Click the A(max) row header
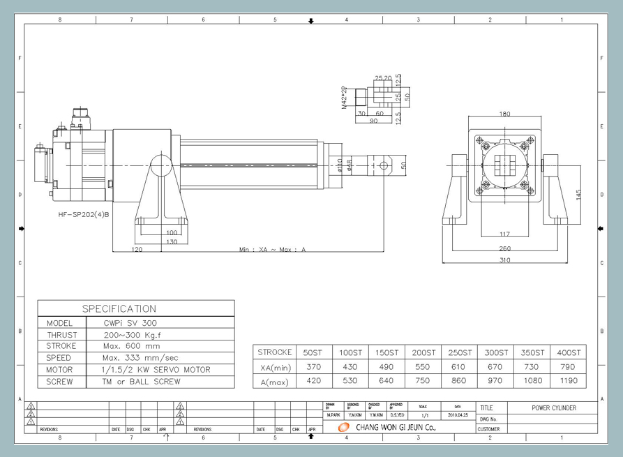The height and width of the screenshot is (457, 623). point(275,382)
